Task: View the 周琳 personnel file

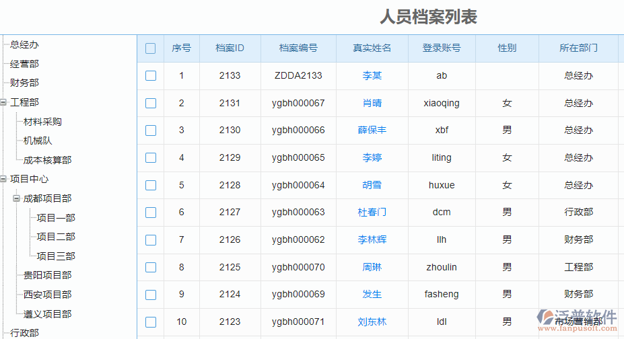Action: pyautogui.click(x=372, y=267)
